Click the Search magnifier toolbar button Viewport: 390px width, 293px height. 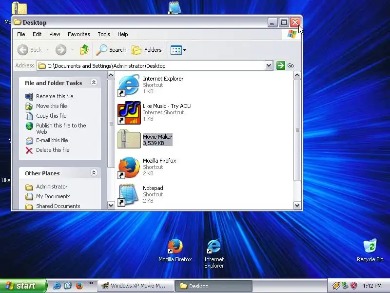111,50
